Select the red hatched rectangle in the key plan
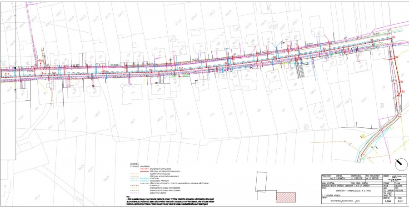Viewport: 409px width, 207px height. coord(285,196)
